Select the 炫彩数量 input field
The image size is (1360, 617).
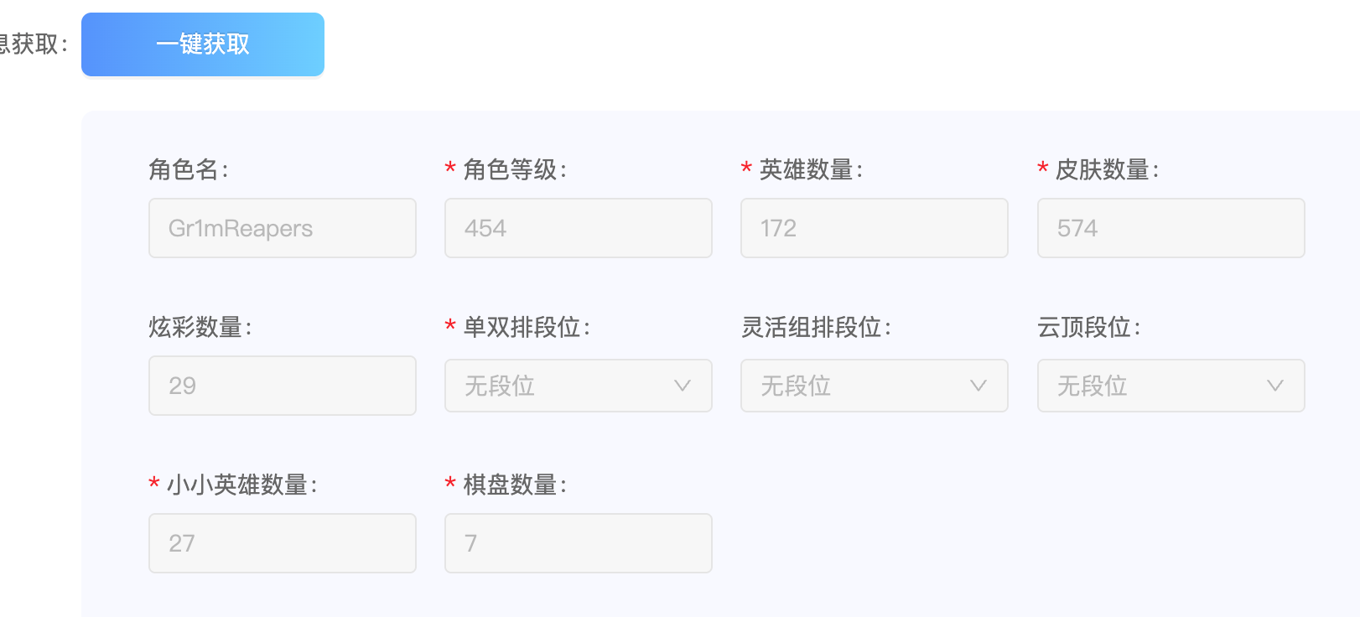(283, 386)
